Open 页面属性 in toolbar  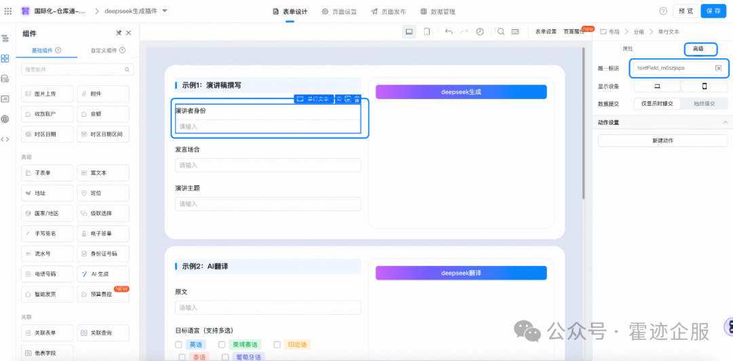[x=574, y=32]
